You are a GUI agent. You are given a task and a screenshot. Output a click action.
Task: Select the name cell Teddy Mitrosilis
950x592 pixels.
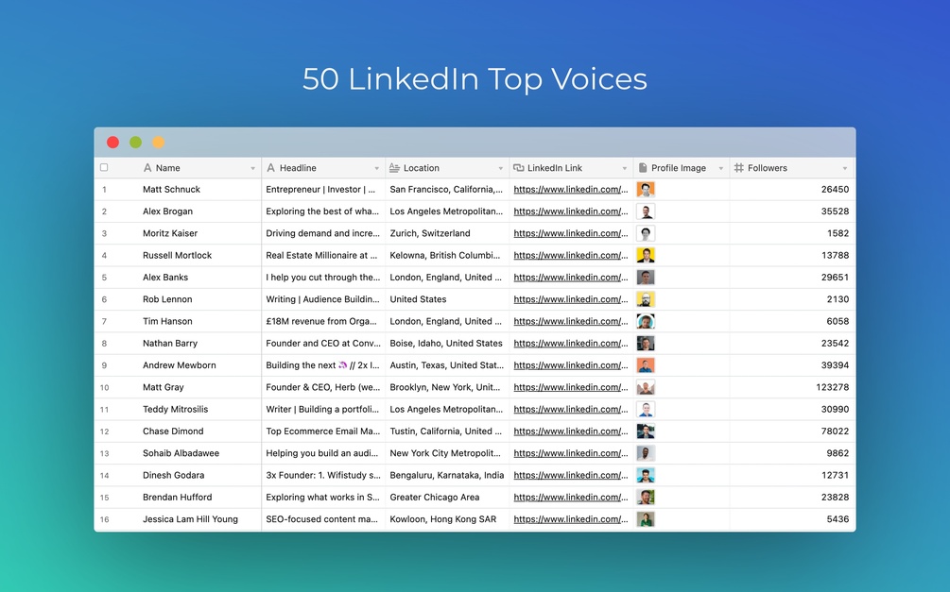point(175,409)
